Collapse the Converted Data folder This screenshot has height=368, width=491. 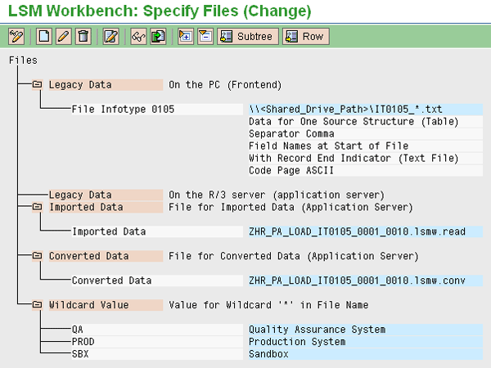point(37,256)
